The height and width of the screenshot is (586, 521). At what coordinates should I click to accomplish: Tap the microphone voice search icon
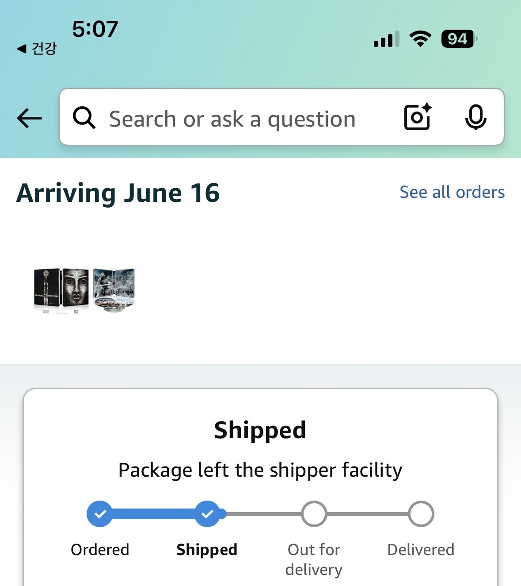click(475, 117)
